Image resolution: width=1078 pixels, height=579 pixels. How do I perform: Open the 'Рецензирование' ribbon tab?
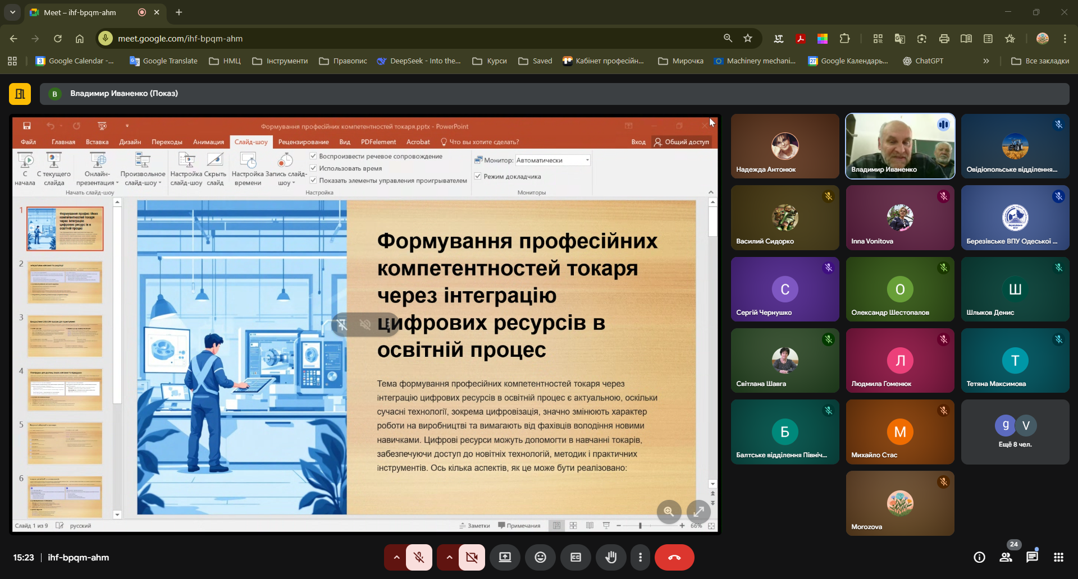click(303, 142)
